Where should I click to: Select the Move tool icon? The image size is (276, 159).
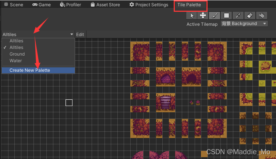pos(203,16)
